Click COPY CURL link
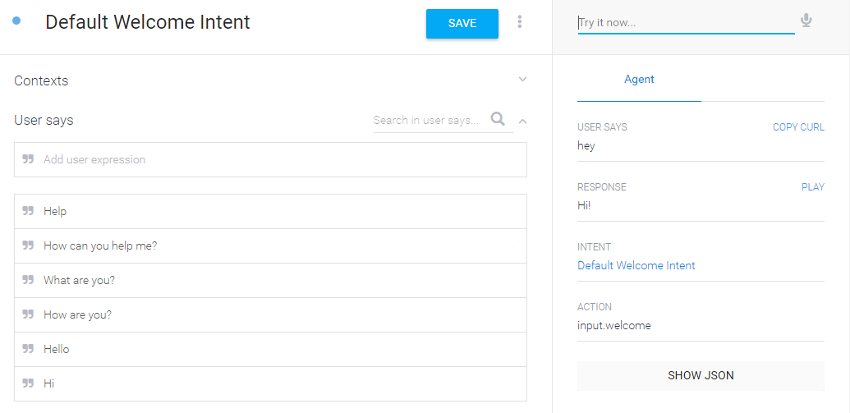850x413 pixels. point(798,127)
